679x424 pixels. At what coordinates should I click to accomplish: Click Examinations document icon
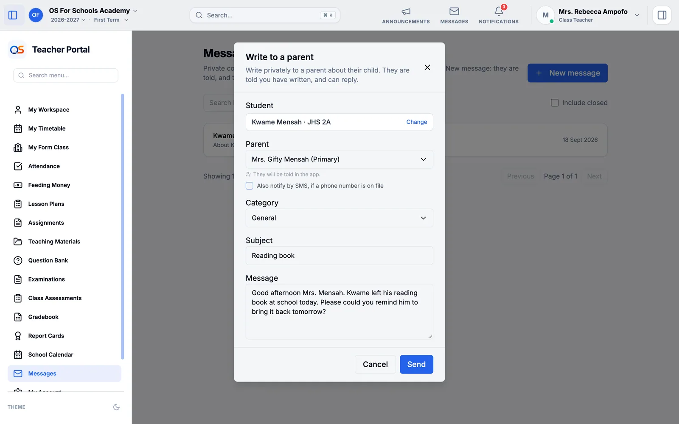tap(18, 279)
